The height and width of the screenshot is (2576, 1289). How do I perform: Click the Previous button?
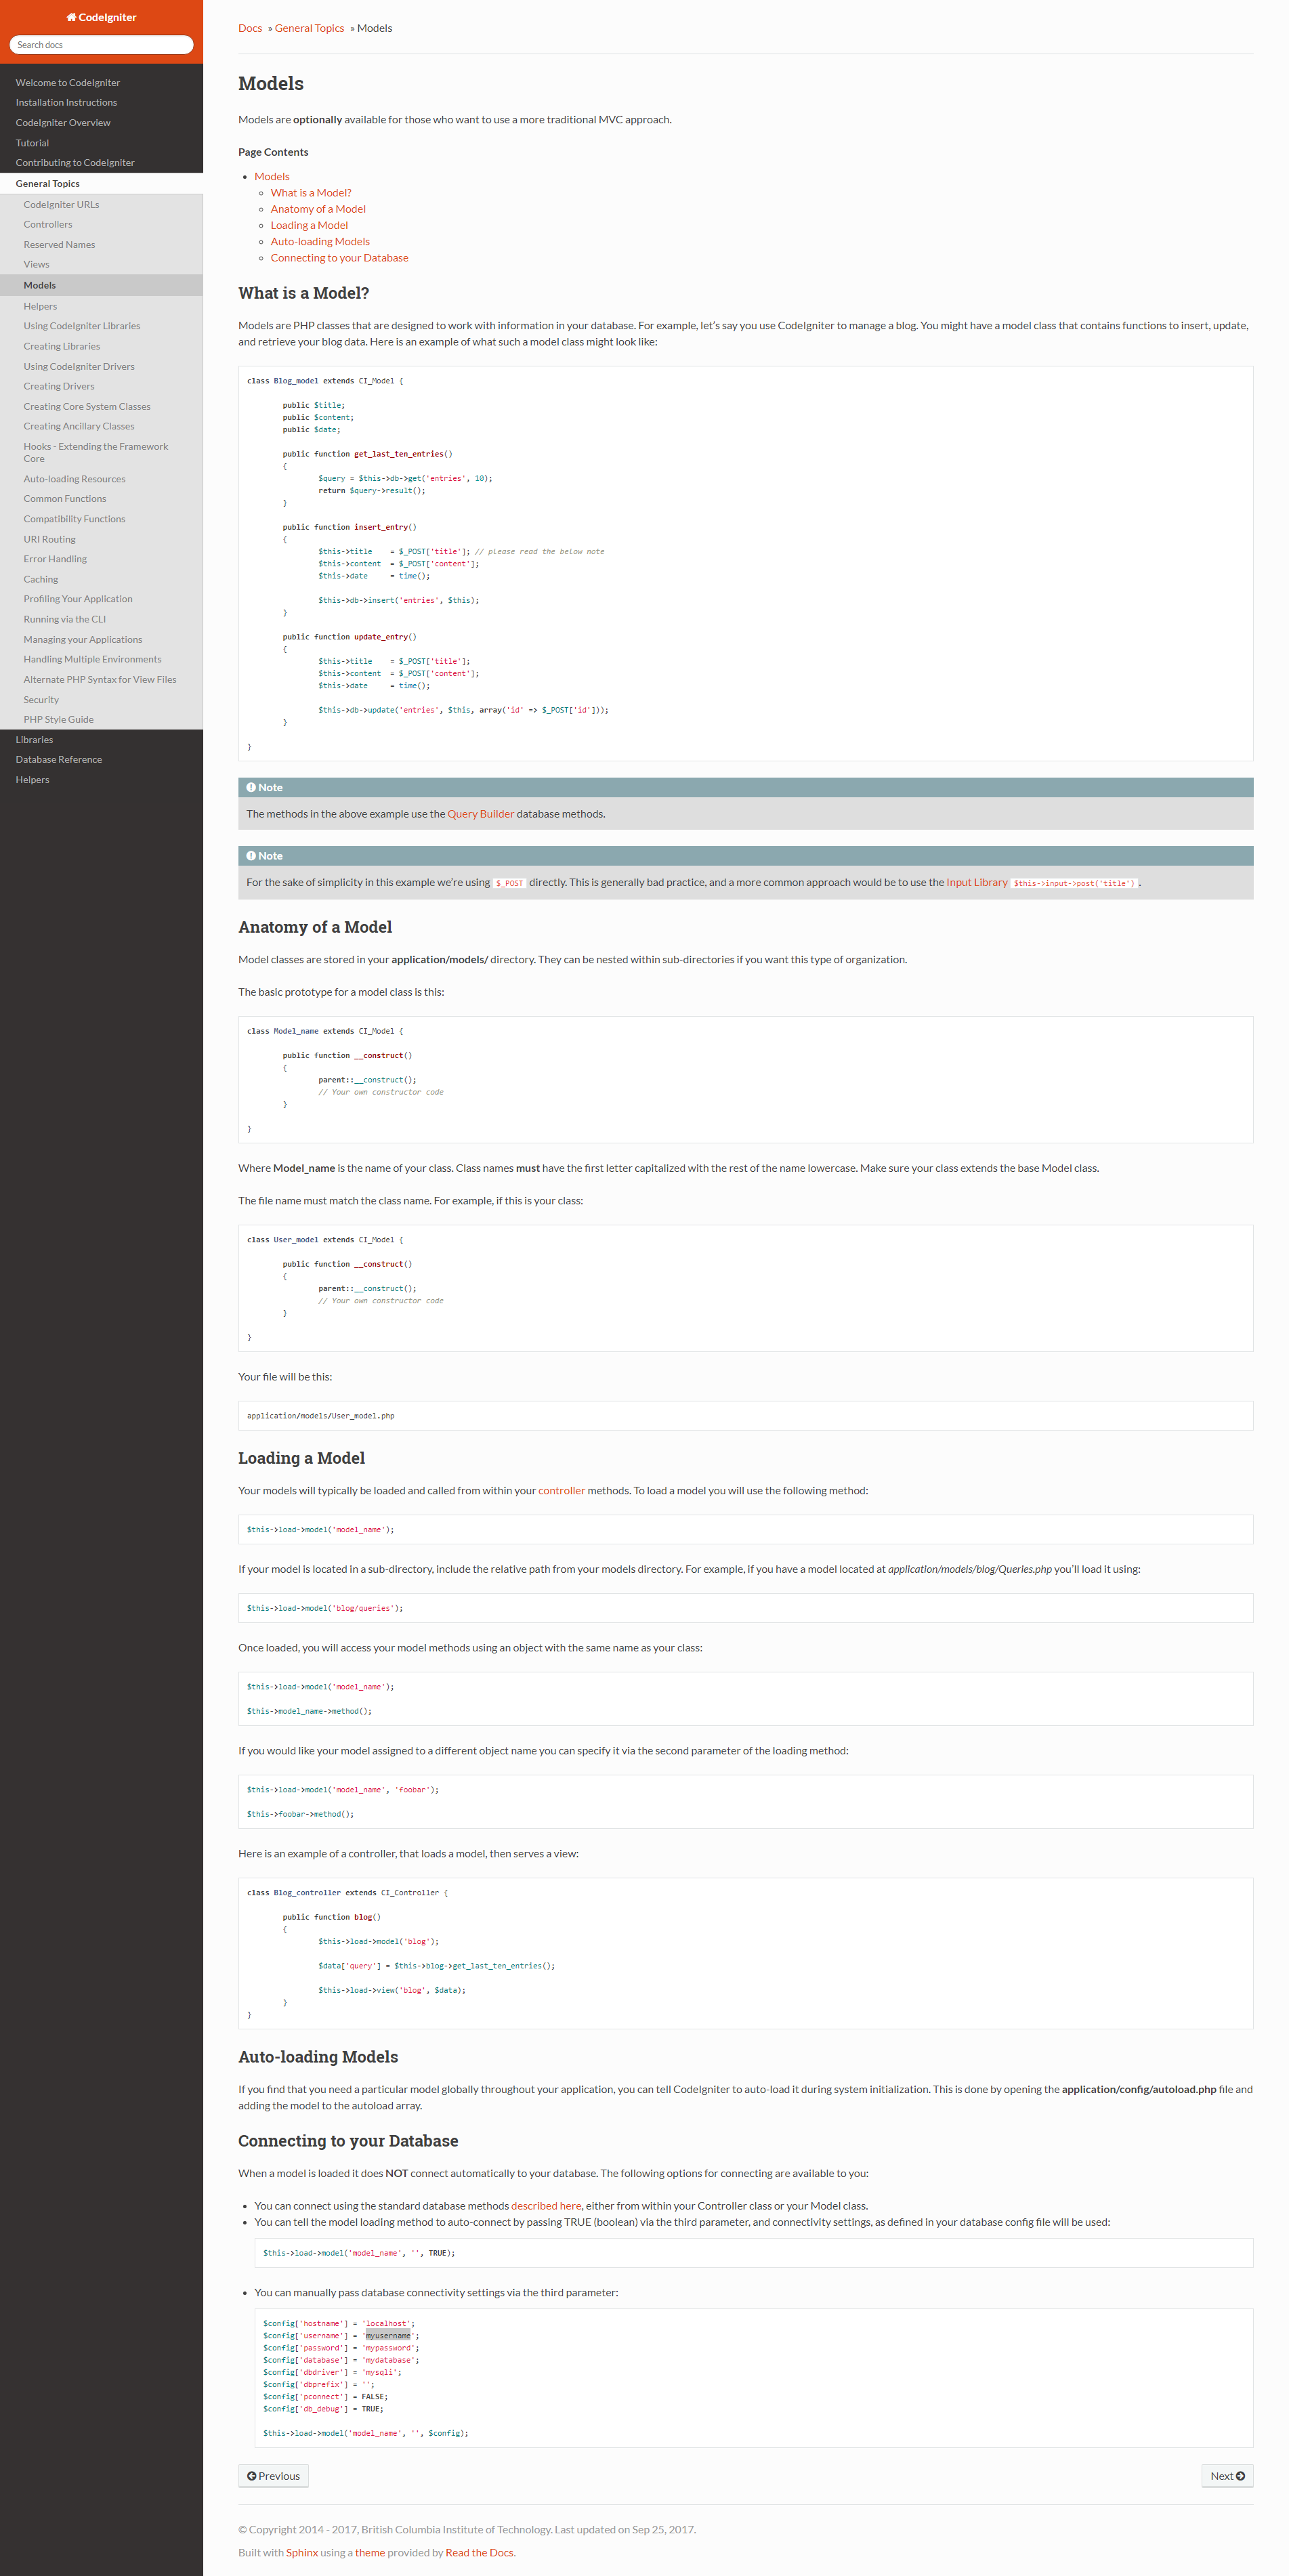click(x=273, y=2476)
